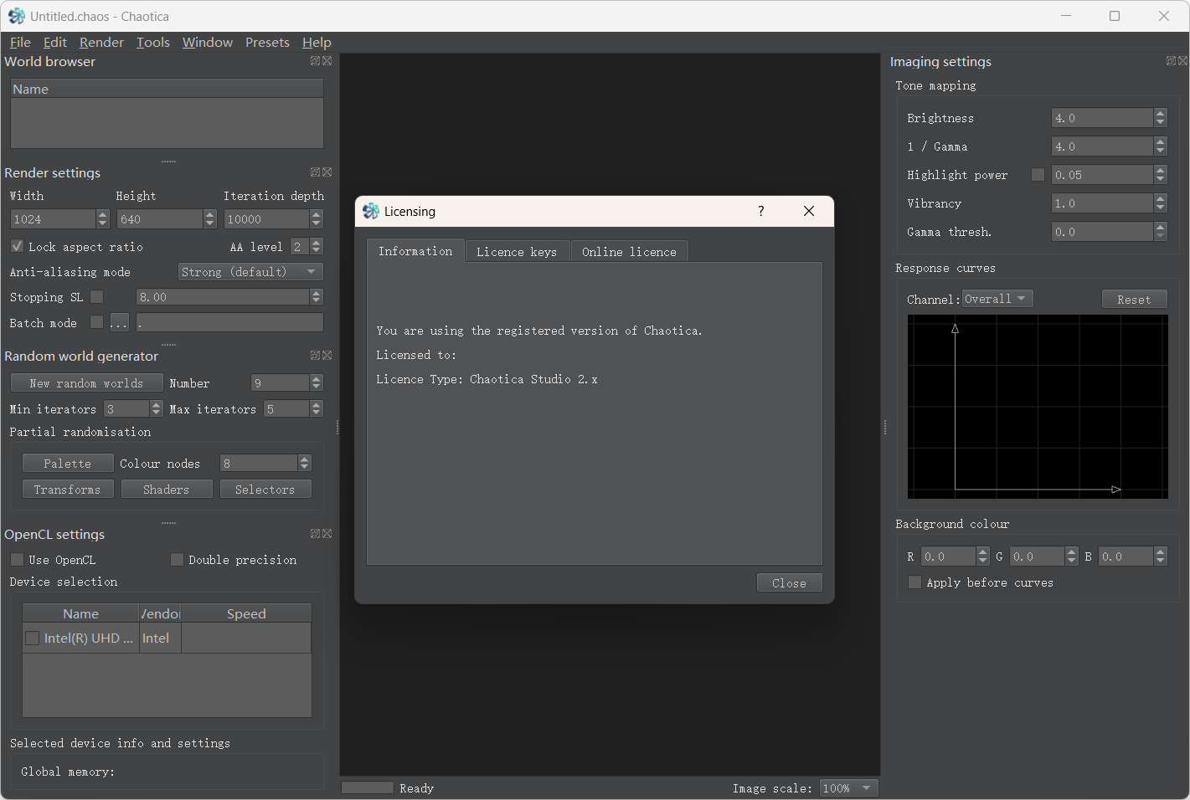Click the Palette randomisation button
Screen dimensions: 1190x800
click(68, 464)
